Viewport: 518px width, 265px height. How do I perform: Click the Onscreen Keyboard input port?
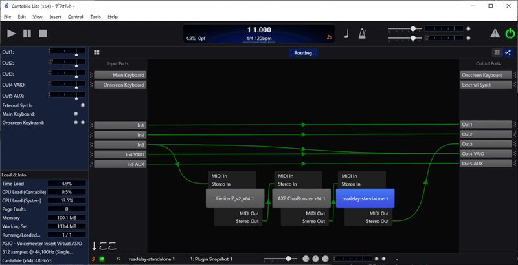point(120,85)
